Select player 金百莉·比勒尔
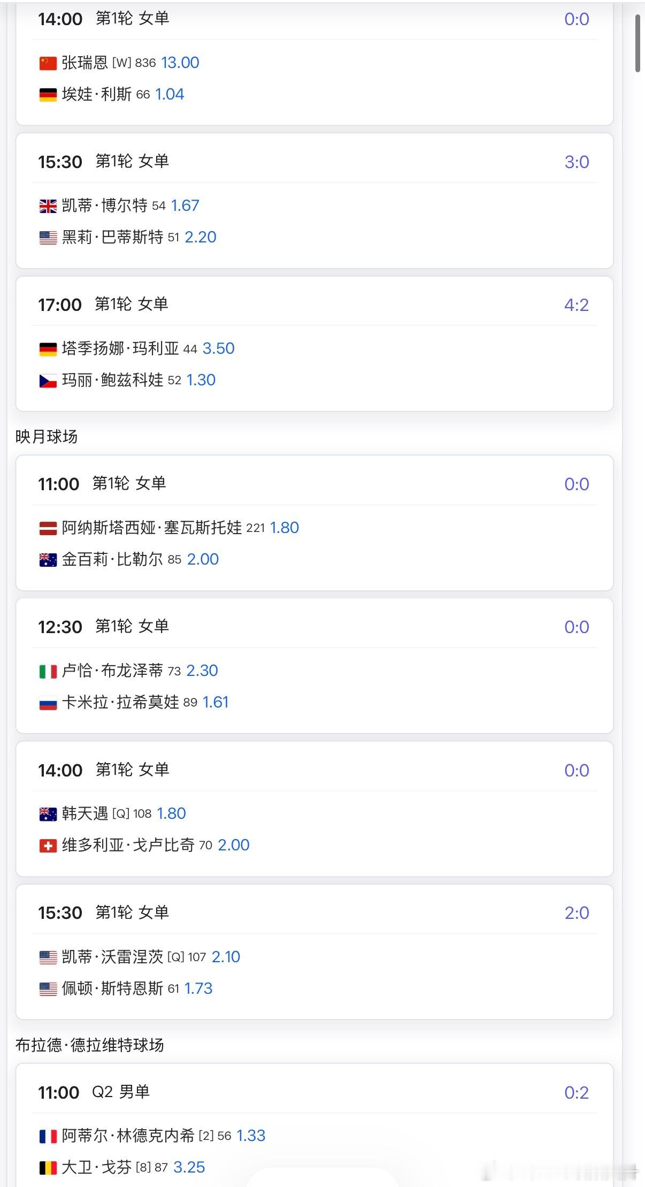645x1187 pixels. click(112, 559)
